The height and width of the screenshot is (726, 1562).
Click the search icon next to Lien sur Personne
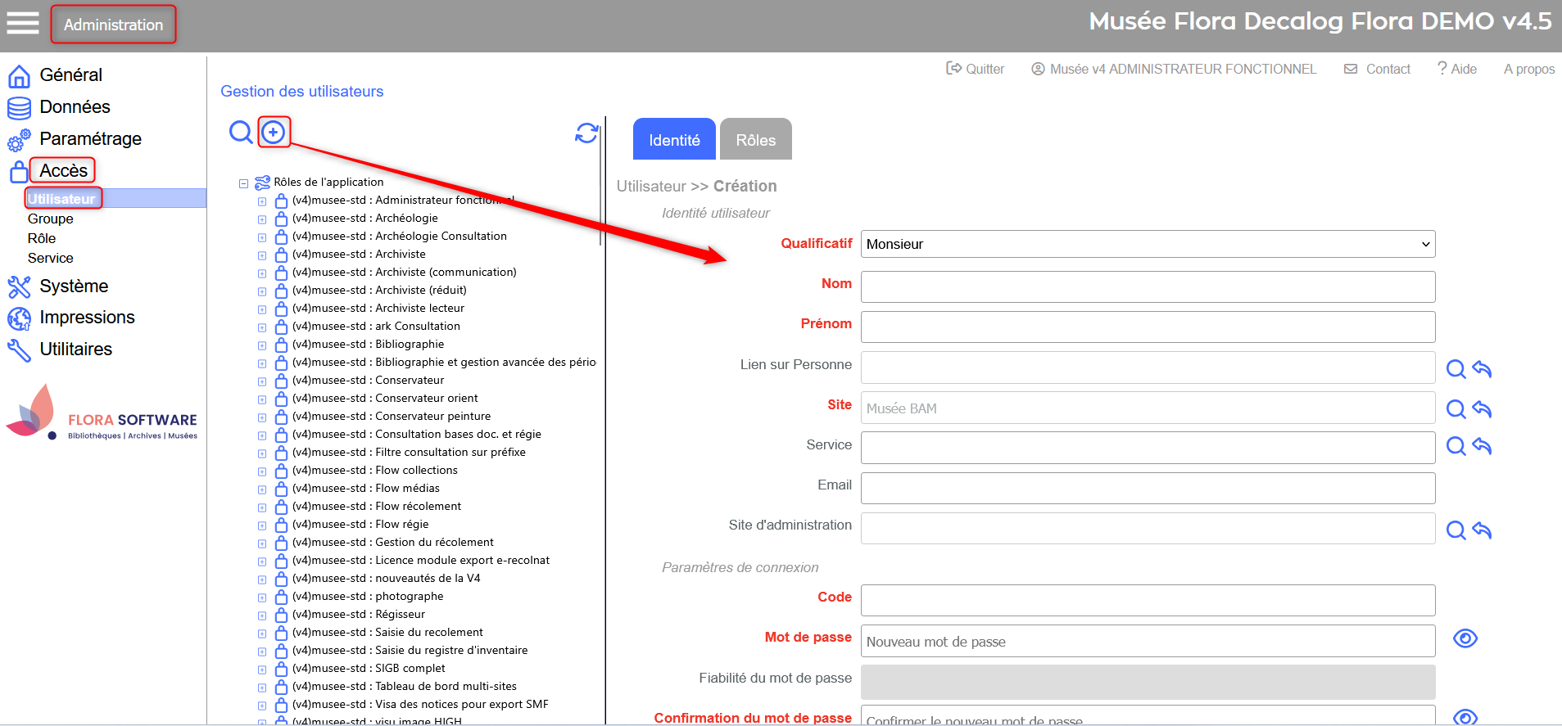click(1456, 369)
